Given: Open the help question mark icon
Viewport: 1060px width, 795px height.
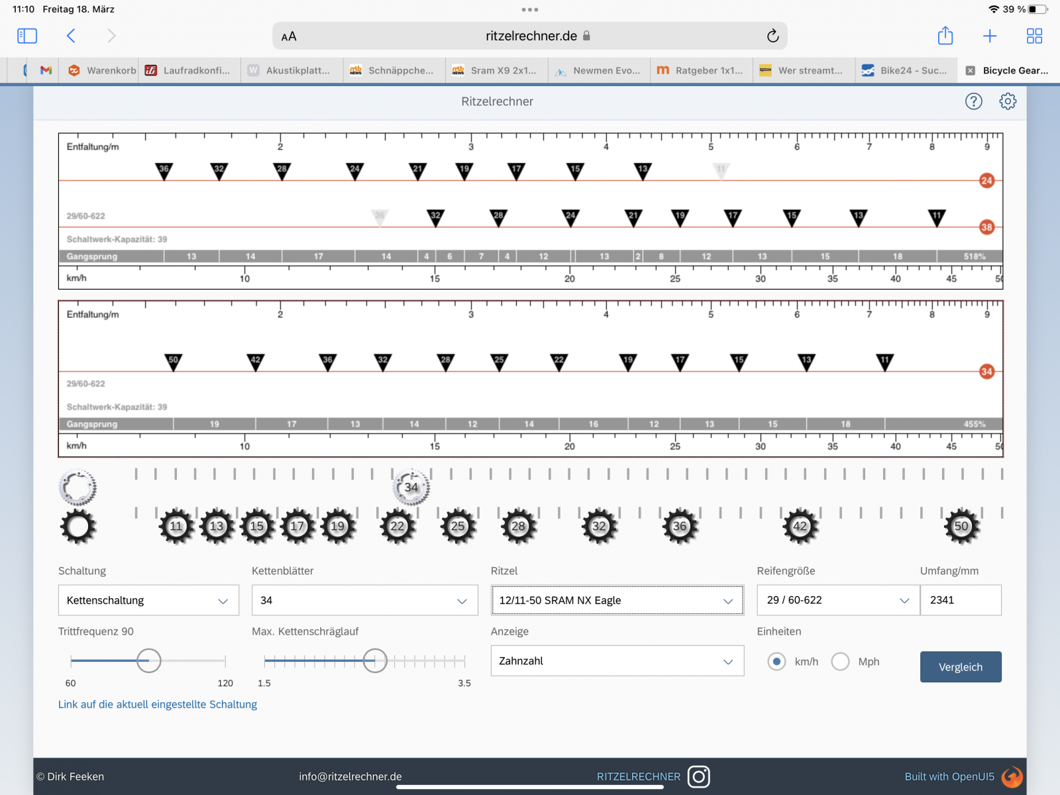Looking at the screenshot, I should [973, 101].
